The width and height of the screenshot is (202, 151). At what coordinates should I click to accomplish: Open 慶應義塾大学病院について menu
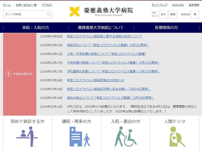pos(101,28)
